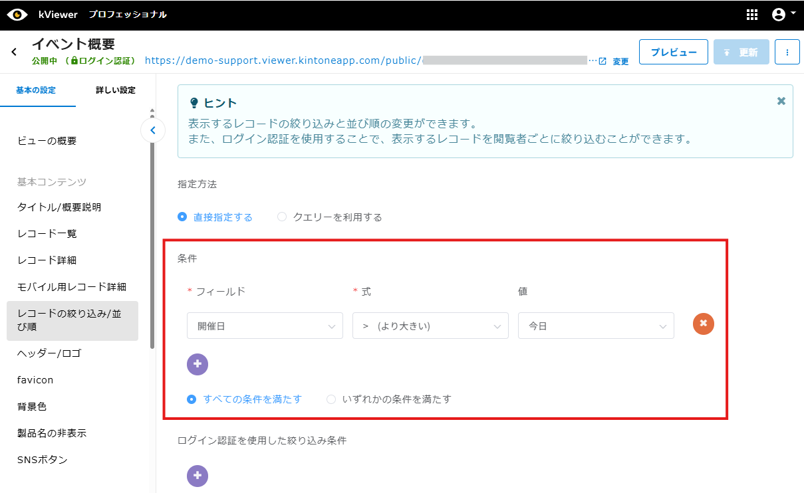The height and width of the screenshot is (493, 804).
Task: Switch to the 詳しい設定 tab
Action: (115, 90)
